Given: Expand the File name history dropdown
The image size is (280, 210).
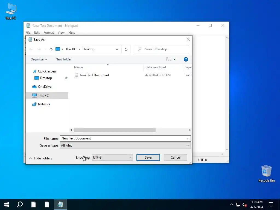Looking at the screenshot, I should tap(188, 138).
